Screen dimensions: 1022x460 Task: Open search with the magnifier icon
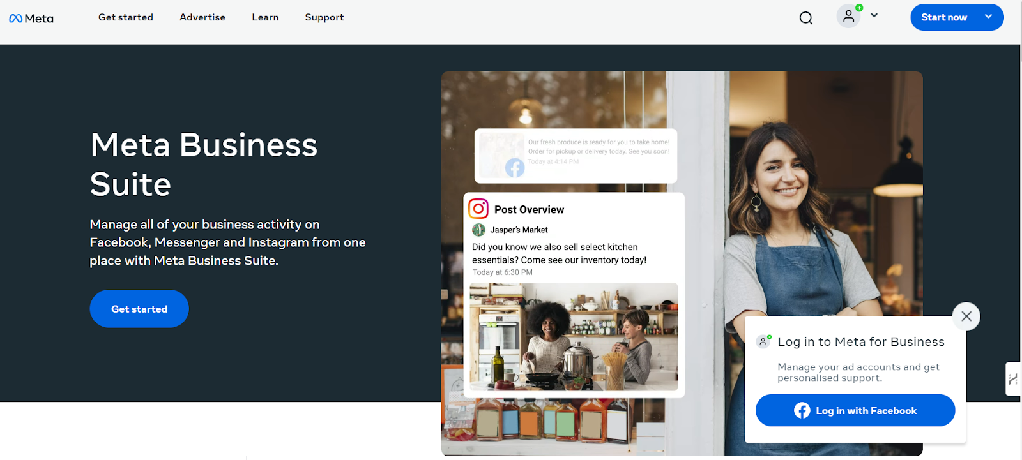[x=806, y=18]
